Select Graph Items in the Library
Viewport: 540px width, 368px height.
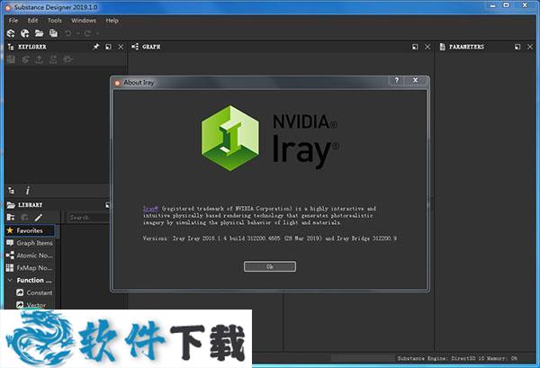(x=30, y=243)
